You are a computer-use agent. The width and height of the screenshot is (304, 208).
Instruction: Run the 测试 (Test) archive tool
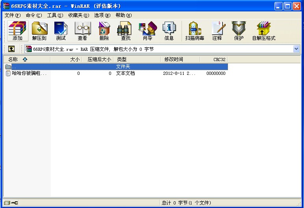pos(61,31)
